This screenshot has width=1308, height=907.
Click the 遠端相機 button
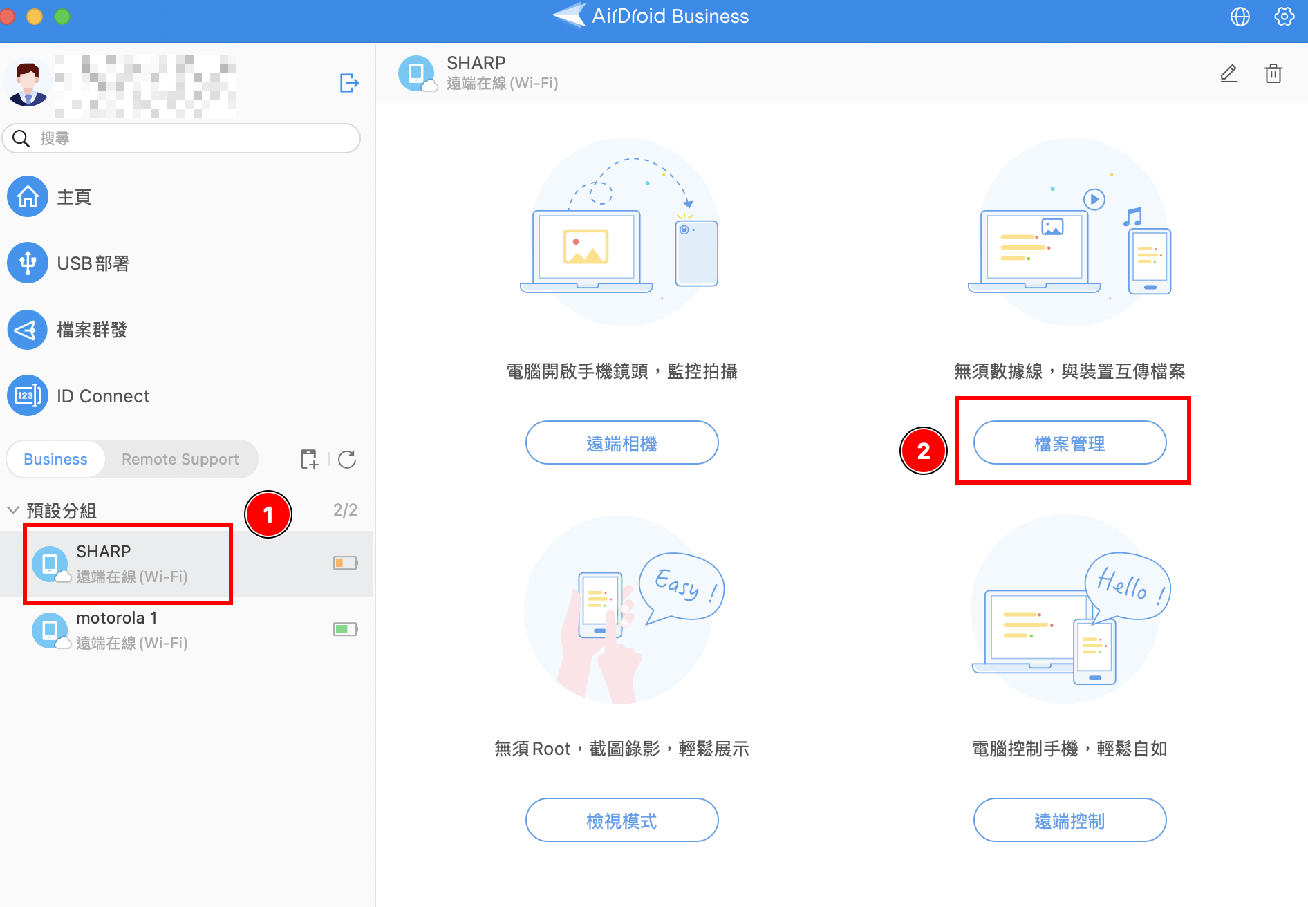pyautogui.click(x=622, y=442)
